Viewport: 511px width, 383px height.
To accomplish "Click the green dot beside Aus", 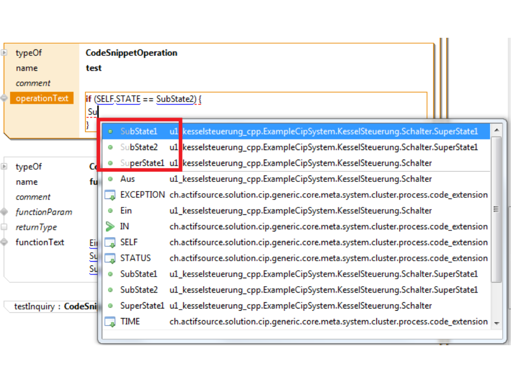I will tap(110, 179).
